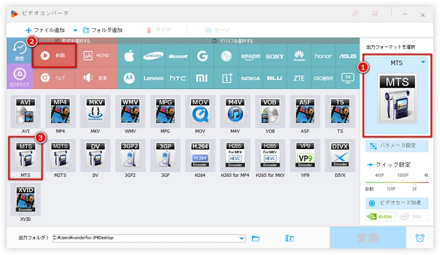Image resolution: width=440 pixels, height=255 pixels.
Task: Switch to the 動画 video category
Action: [54, 55]
